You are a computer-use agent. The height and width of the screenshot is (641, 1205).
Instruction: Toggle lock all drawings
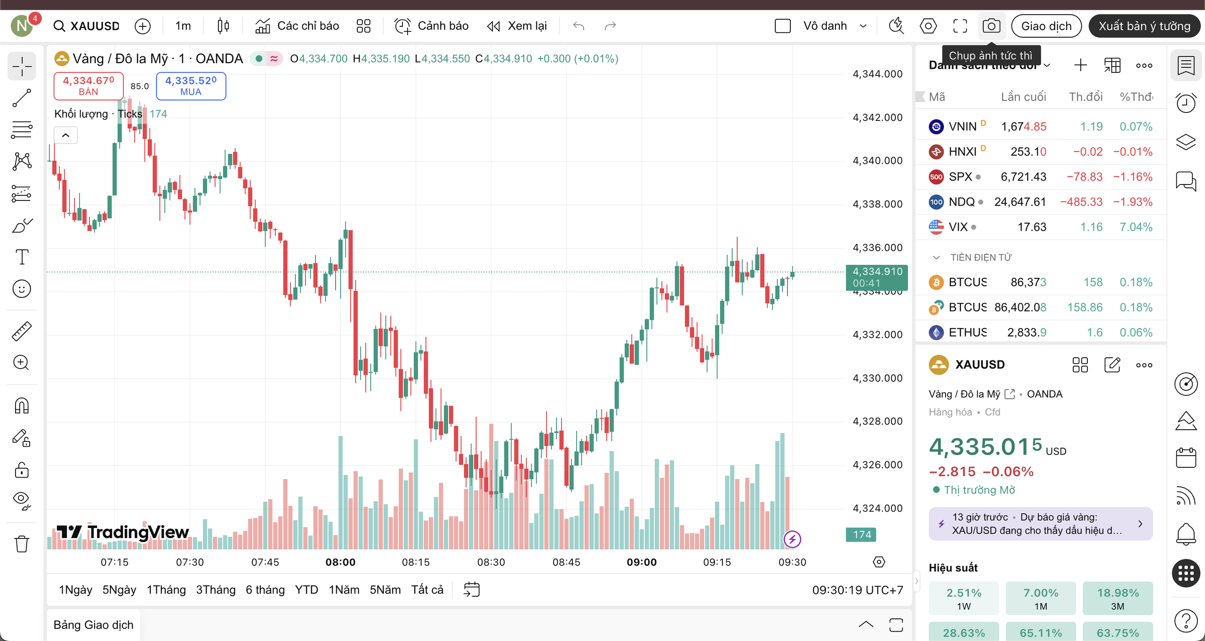tap(22, 470)
